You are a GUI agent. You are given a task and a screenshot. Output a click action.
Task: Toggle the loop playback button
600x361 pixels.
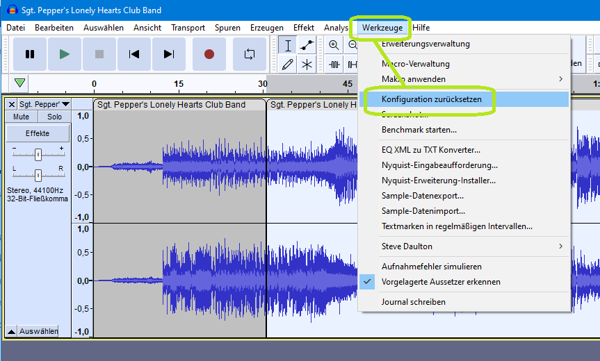pos(250,54)
